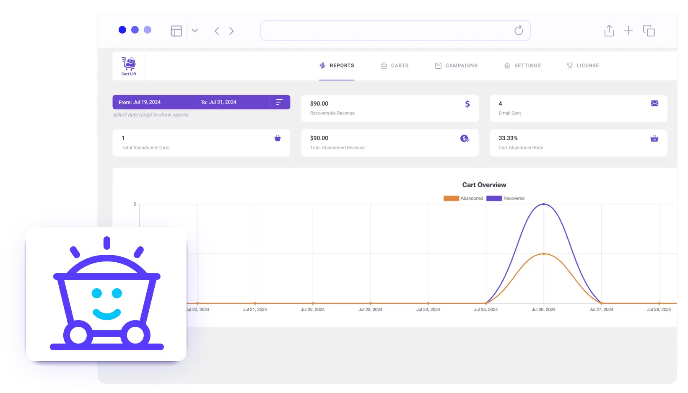Toggle the Abandoned series legend swatch

tap(451, 199)
